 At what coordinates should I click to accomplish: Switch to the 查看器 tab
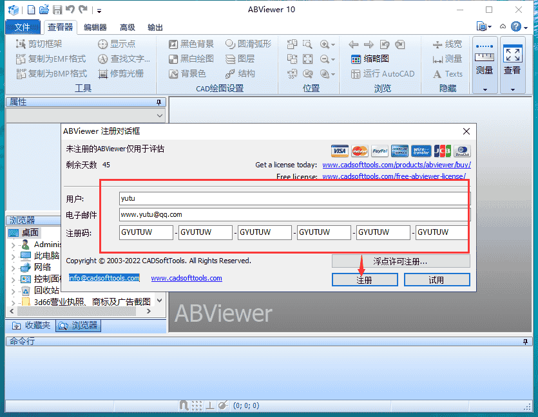click(61, 27)
